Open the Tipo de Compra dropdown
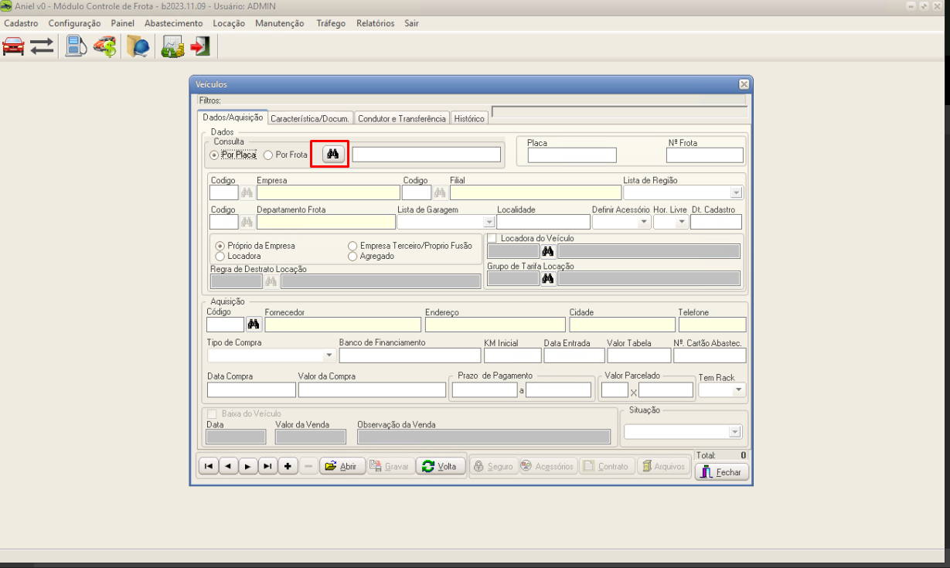The height and width of the screenshot is (568, 950). point(329,355)
